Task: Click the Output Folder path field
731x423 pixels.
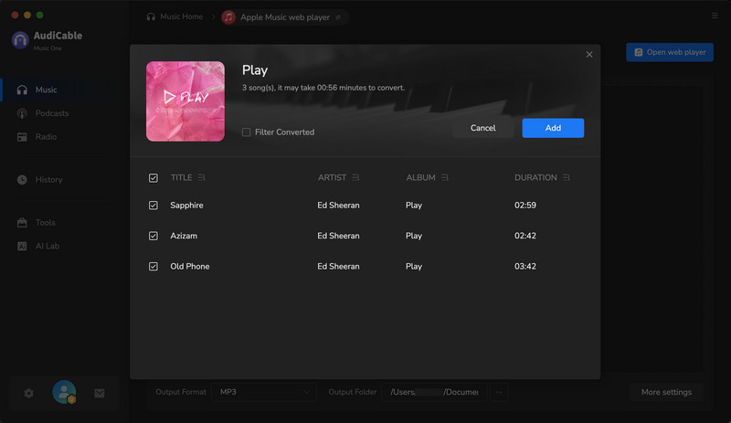Action: tap(434, 392)
